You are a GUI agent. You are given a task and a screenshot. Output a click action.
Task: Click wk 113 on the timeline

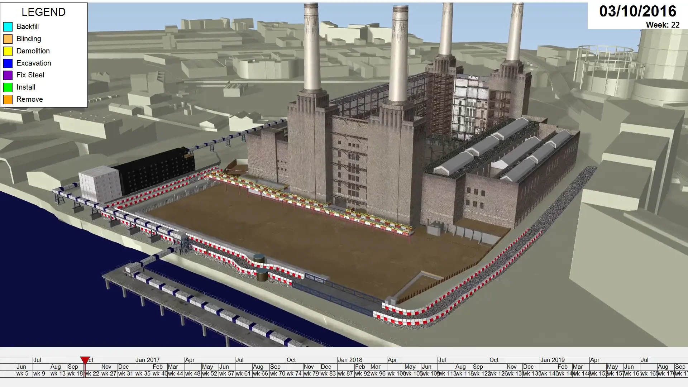(447, 373)
